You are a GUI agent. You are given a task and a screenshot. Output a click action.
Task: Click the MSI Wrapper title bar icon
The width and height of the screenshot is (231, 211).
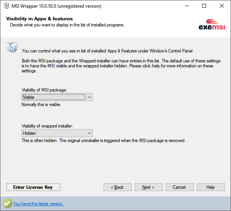[7, 6]
